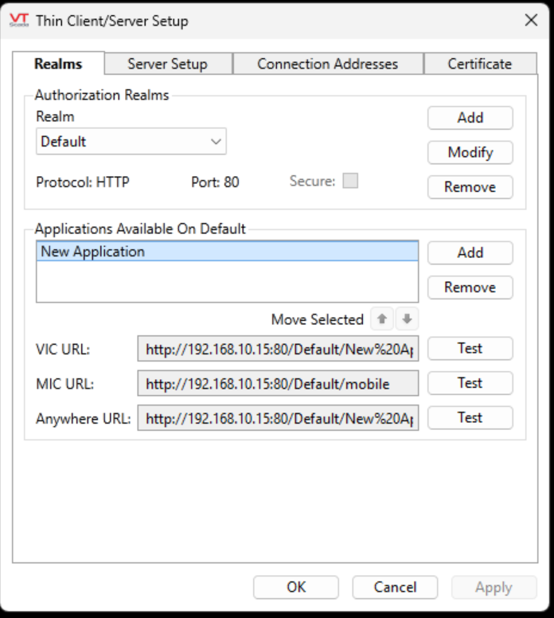Click the VTScada logo icon in title bar
The width and height of the screenshot is (554, 618).
18,20
